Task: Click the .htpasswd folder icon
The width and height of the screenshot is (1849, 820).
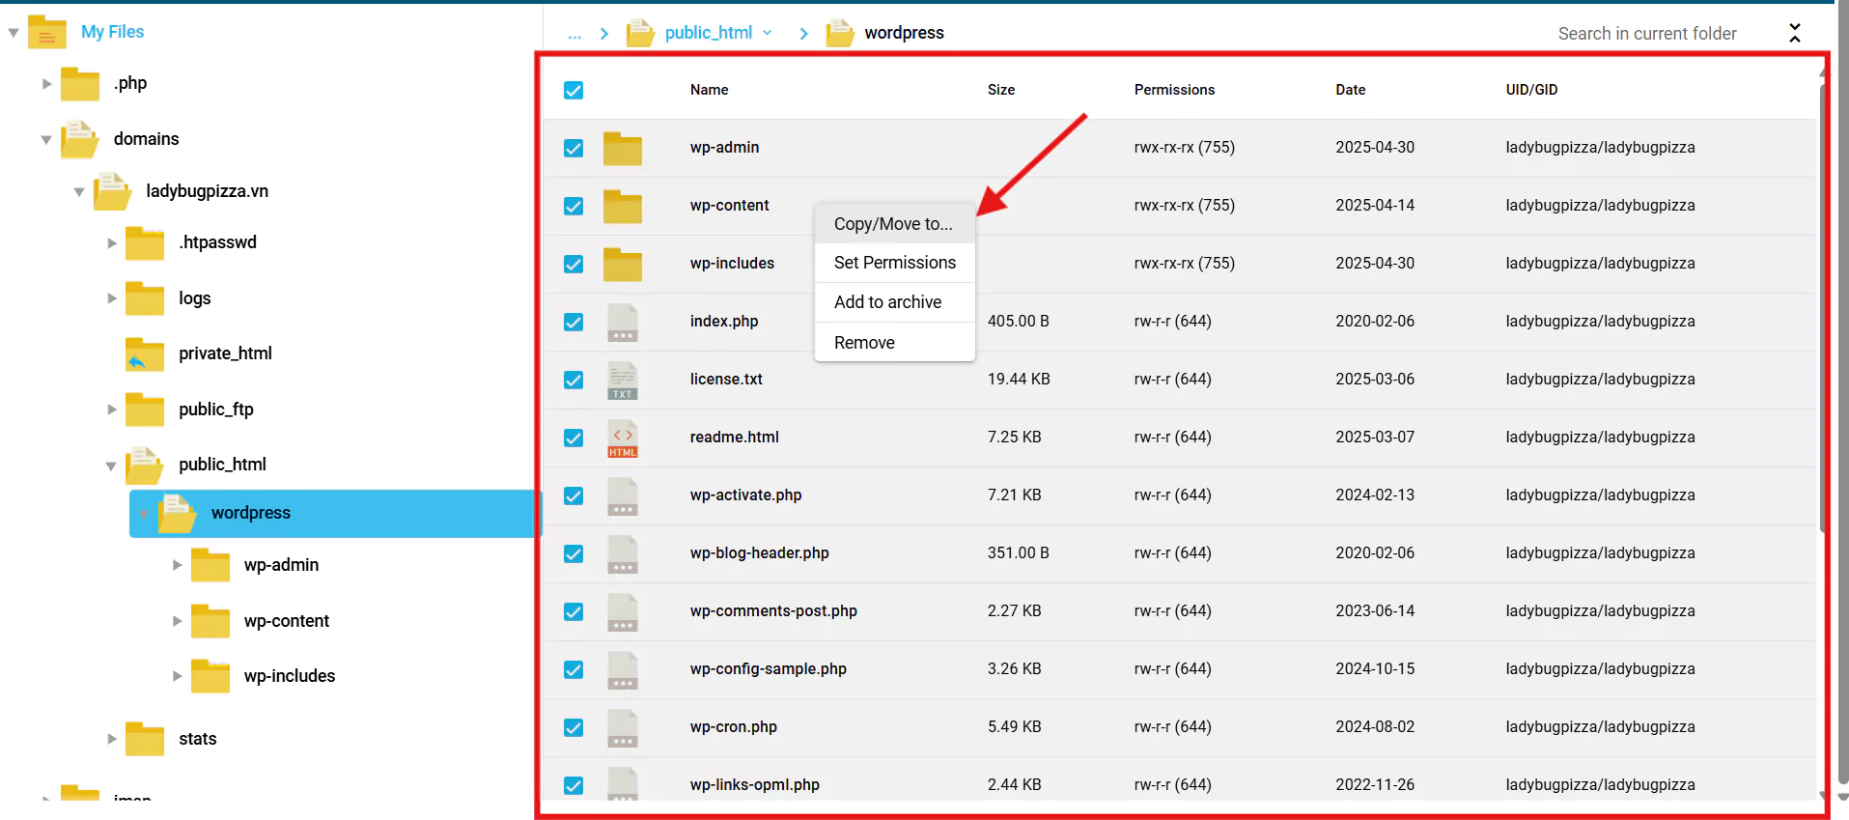Action: point(145,243)
